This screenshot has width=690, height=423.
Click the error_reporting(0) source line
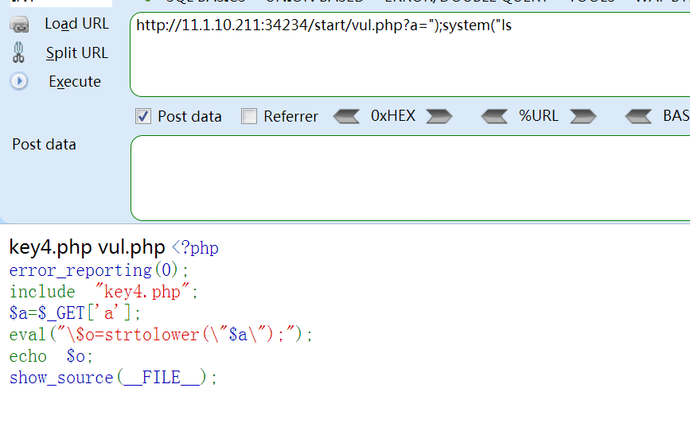coord(99,270)
